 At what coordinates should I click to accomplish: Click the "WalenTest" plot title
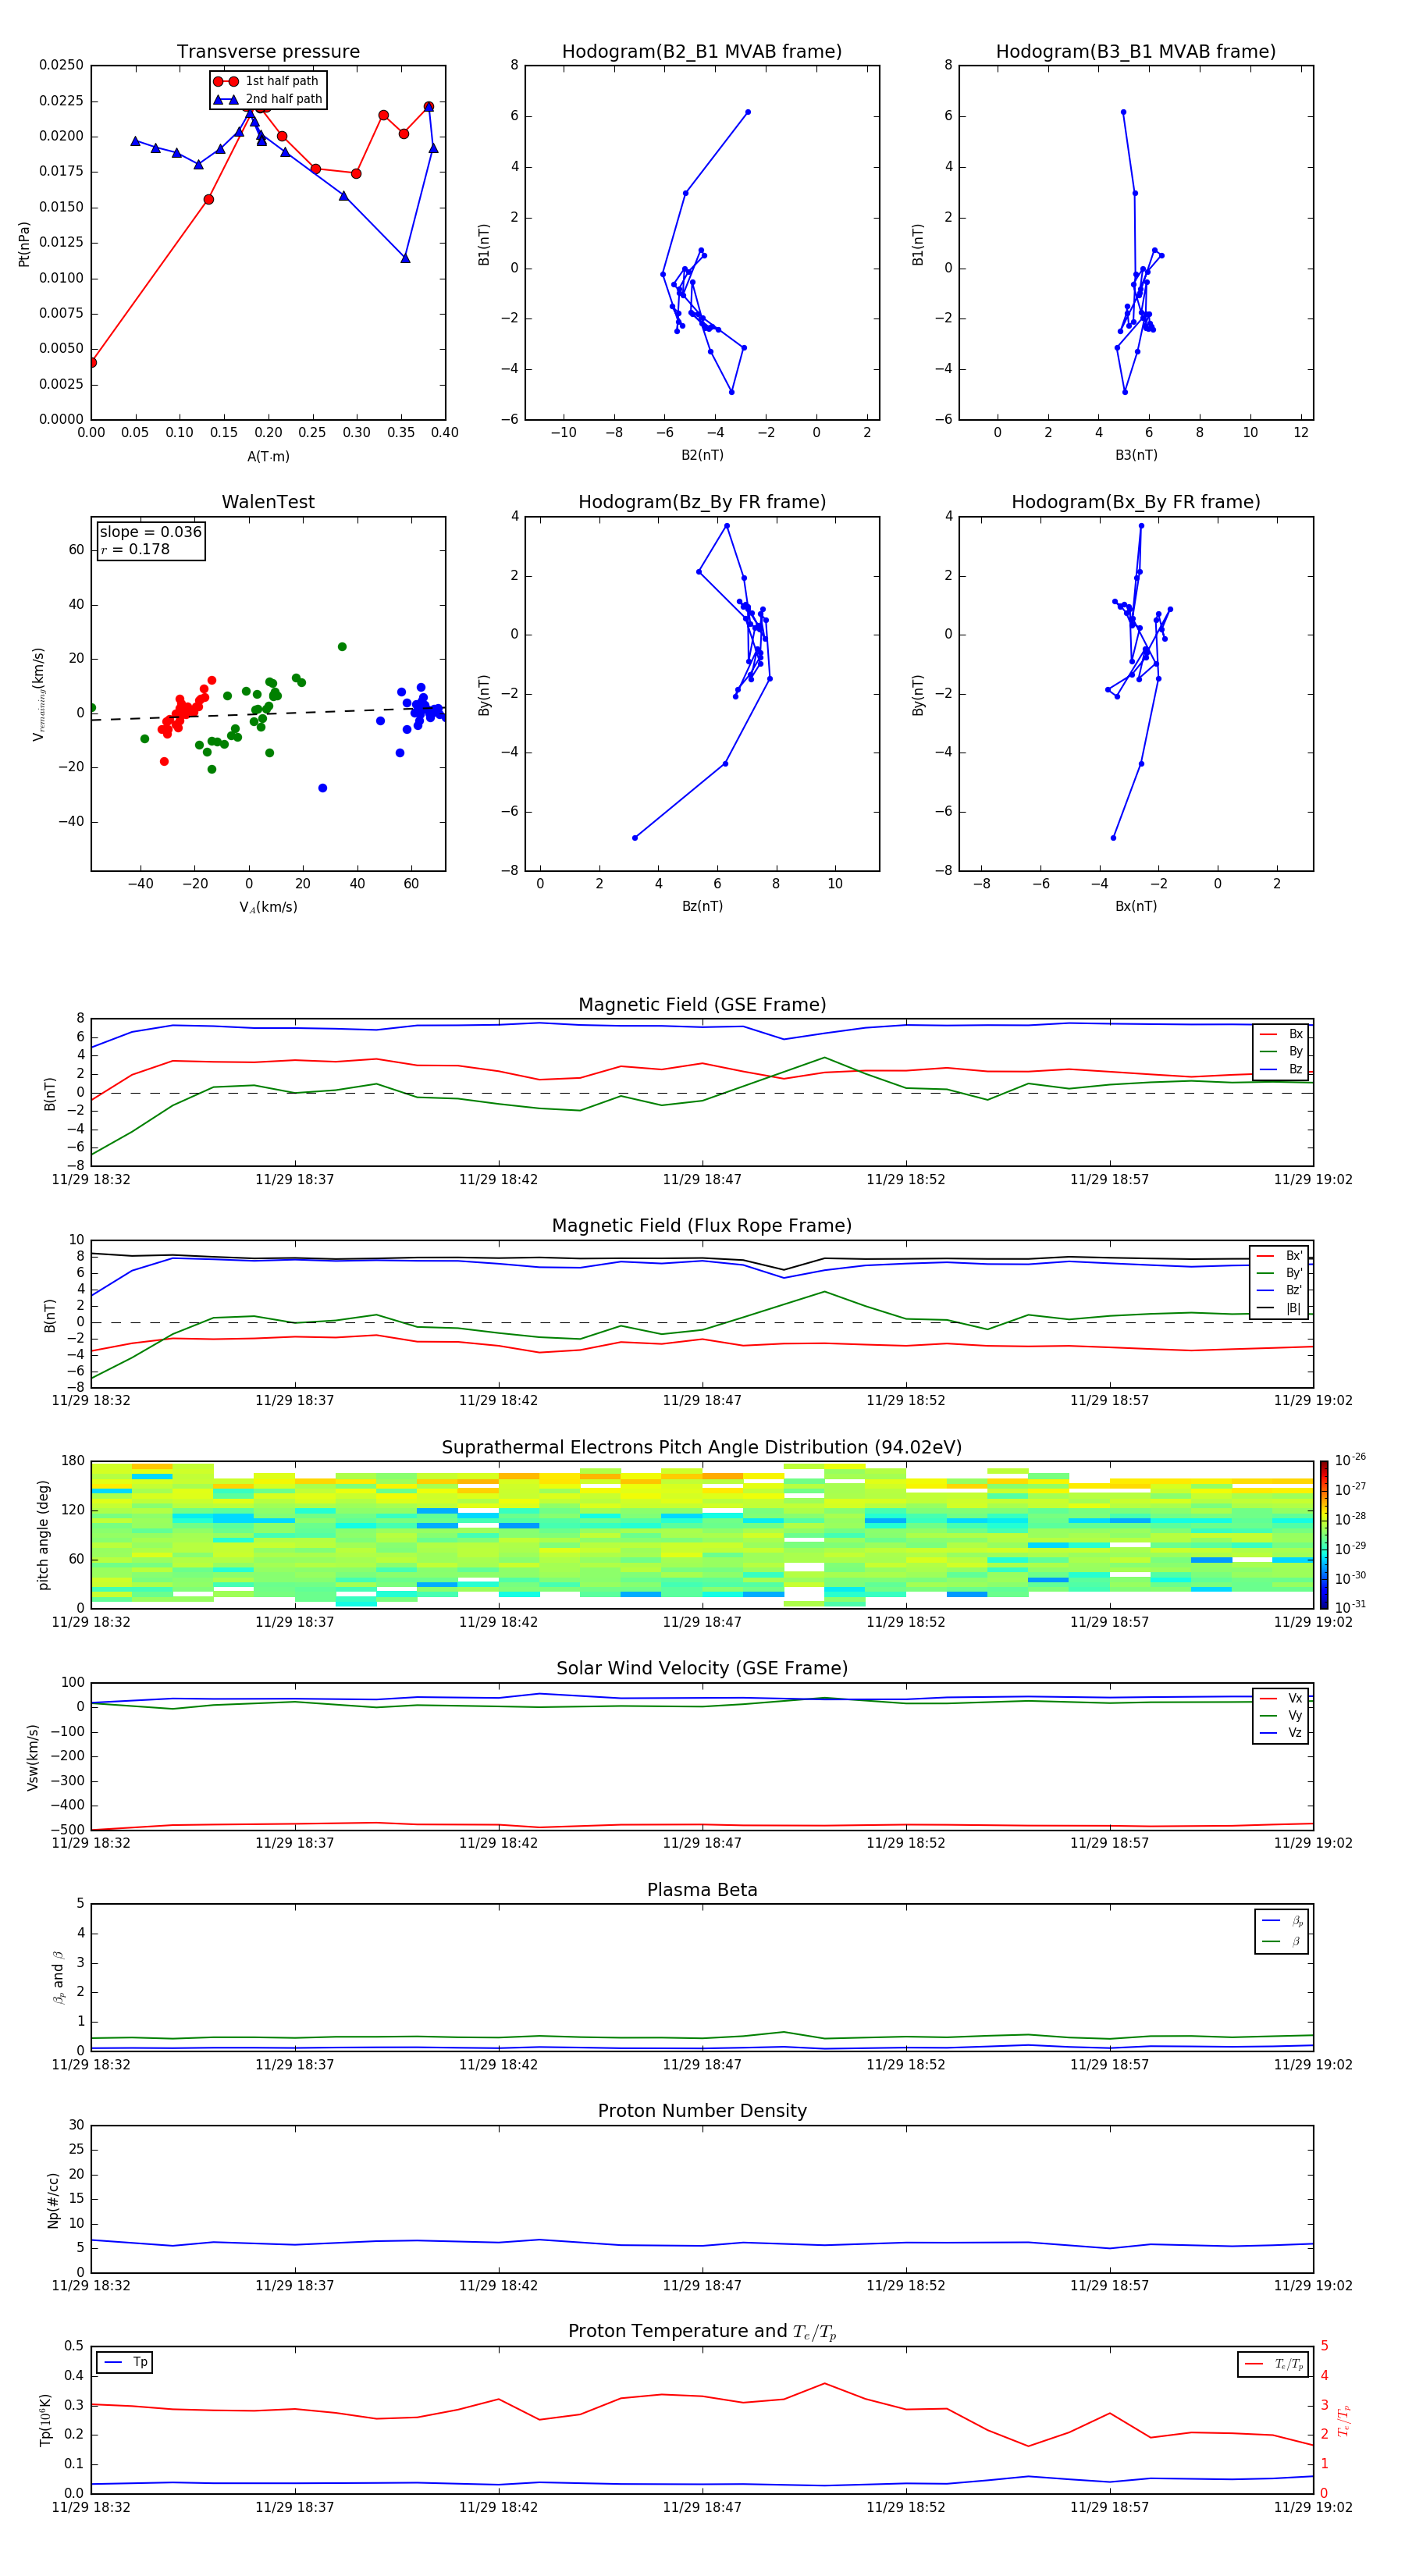(268, 502)
